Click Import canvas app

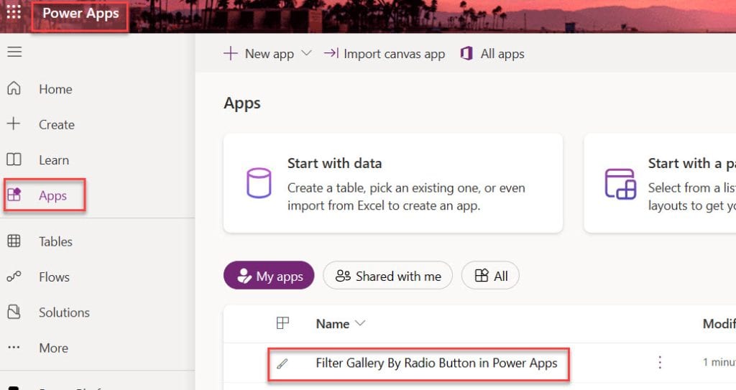pos(385,54)
